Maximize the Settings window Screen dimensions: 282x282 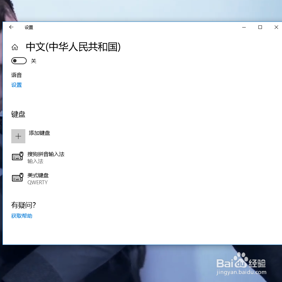coord(260,27)
